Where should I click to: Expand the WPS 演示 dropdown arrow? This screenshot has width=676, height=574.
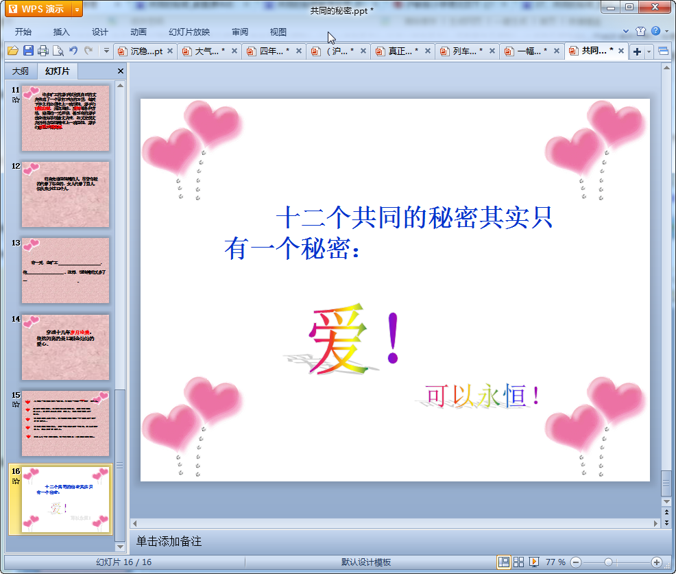click(x=77, y=9)
